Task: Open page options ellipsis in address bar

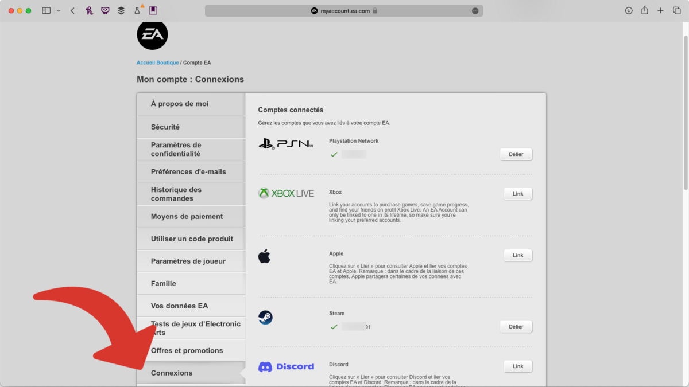Action: tap(475, 10)
